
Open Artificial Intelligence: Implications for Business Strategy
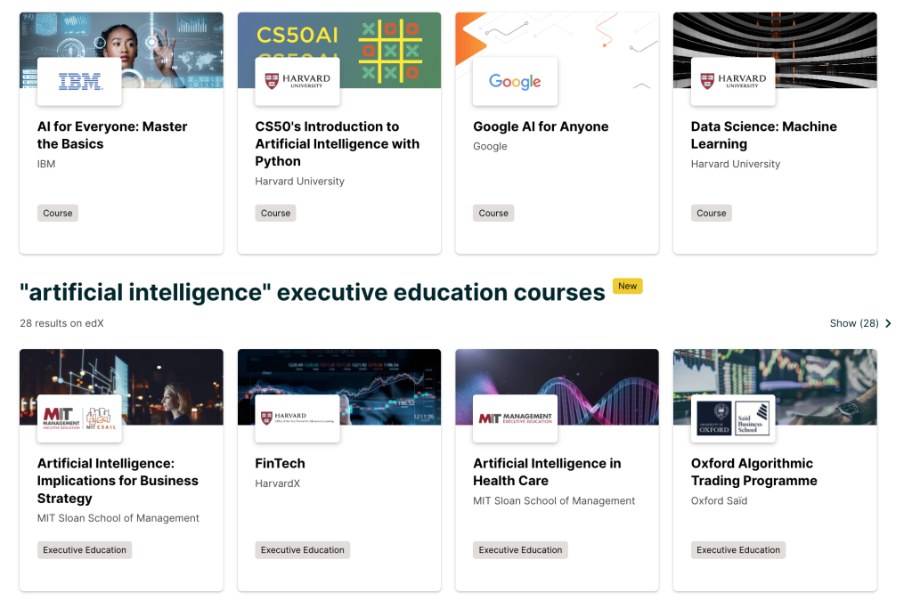[x=118, y=481]
